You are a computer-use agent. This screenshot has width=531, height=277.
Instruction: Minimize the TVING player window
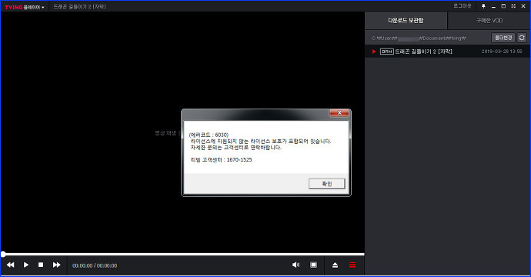tap(493, 6)
